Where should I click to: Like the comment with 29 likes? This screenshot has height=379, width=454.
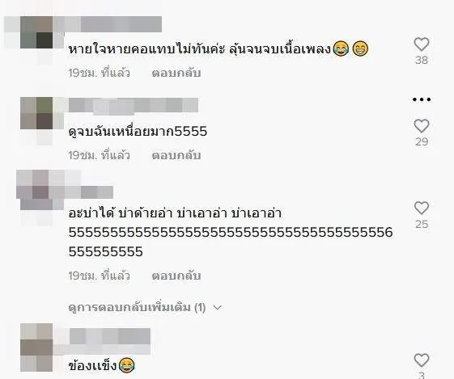point(422,126)
